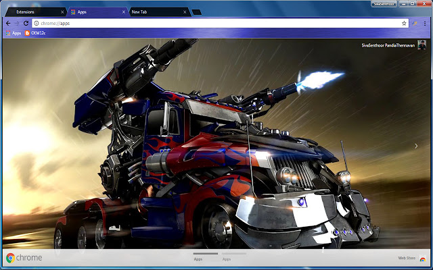Switch to the Extensions tab
Screen dimensions: 433x270
pos(35,12)
